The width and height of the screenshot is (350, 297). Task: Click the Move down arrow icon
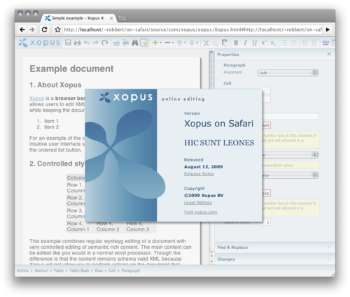point(192,43)
